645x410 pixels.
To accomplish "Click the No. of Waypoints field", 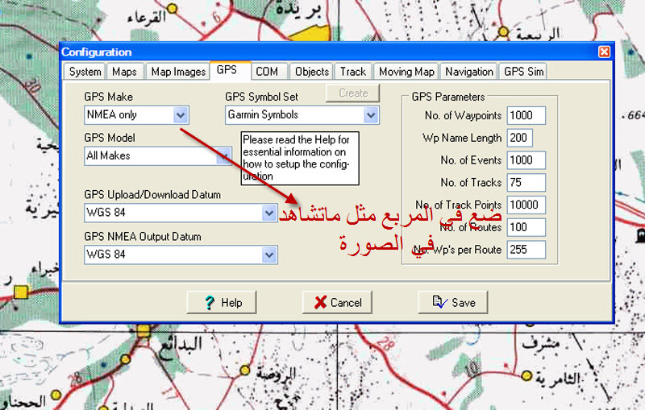I will pos(526,115).
